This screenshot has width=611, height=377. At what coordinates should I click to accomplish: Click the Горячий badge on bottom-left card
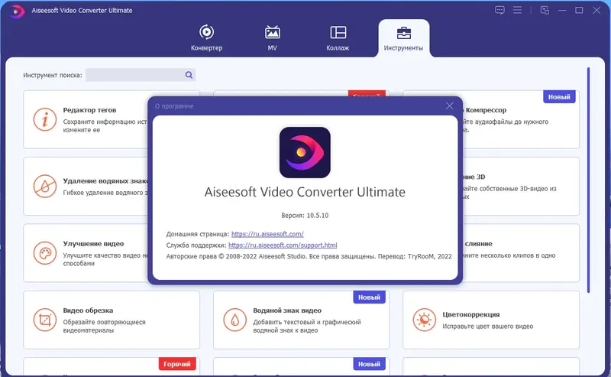[177, 364]
